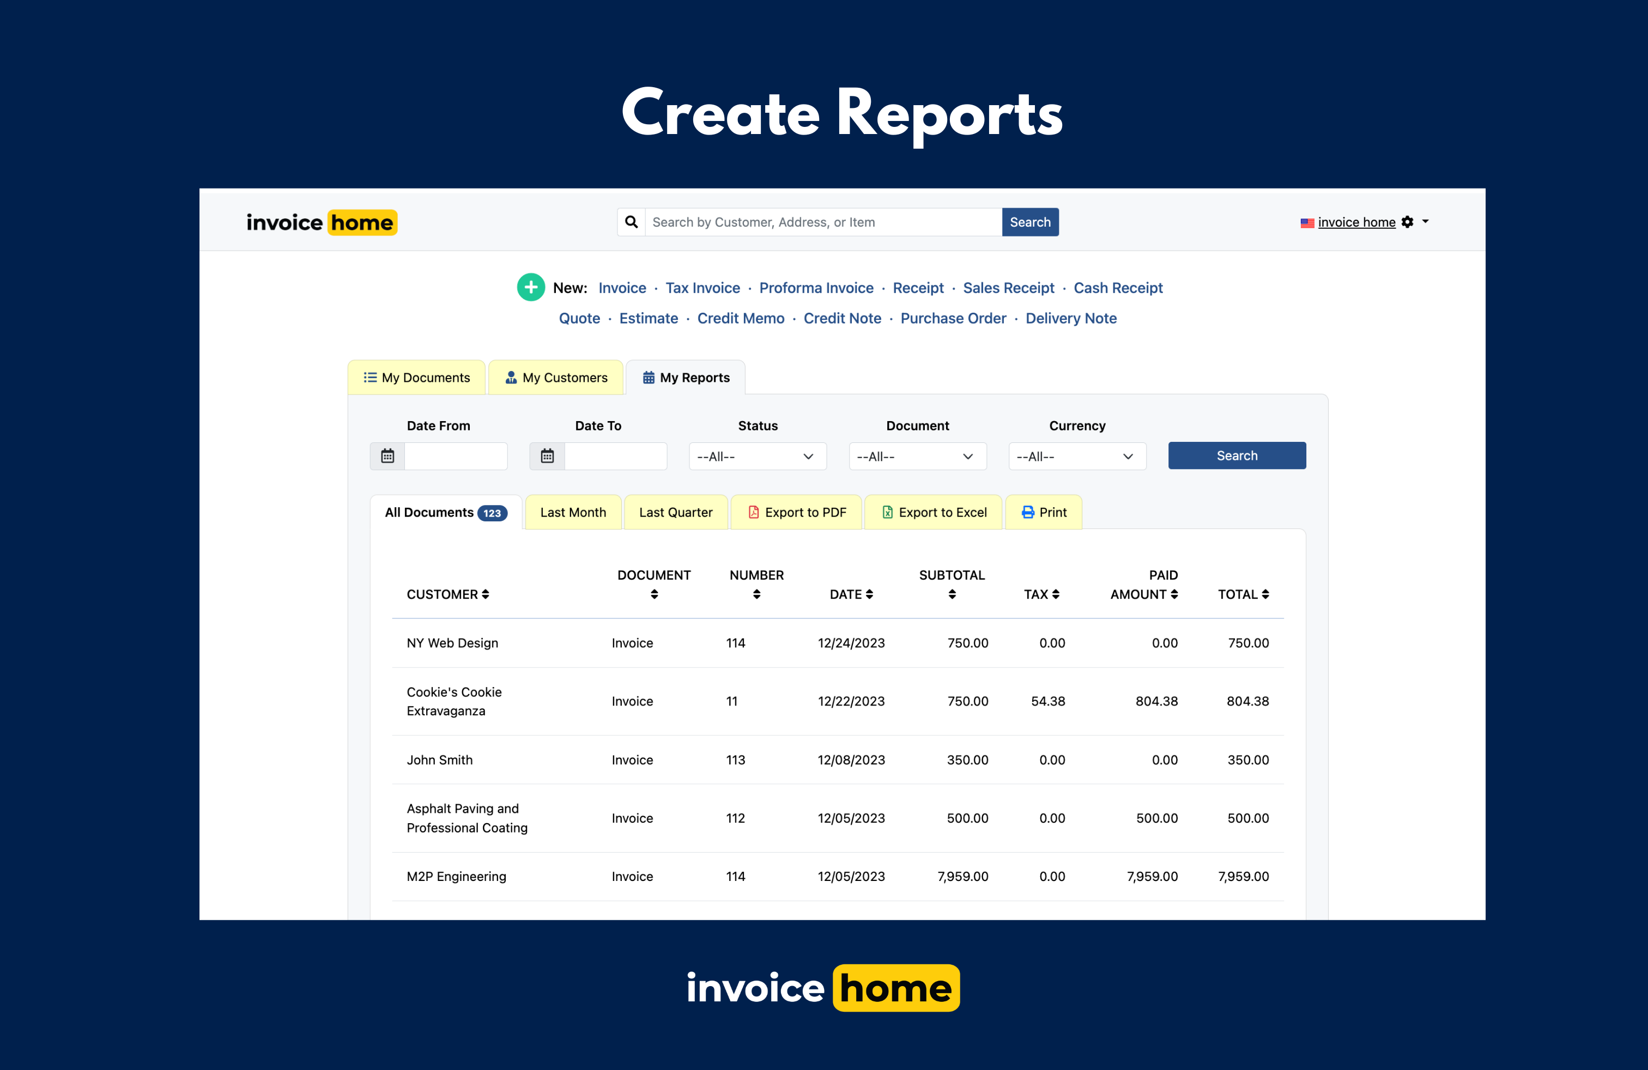Click the printer icon next to Print
Image resolution: width=1648 pixels, height=1070 pixels.
click(x=1028, y=512)
